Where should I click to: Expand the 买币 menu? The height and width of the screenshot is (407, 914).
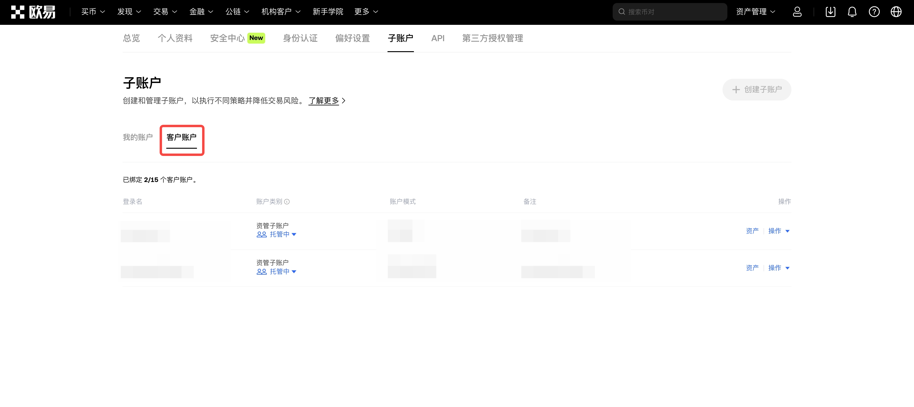pos(93,12)
